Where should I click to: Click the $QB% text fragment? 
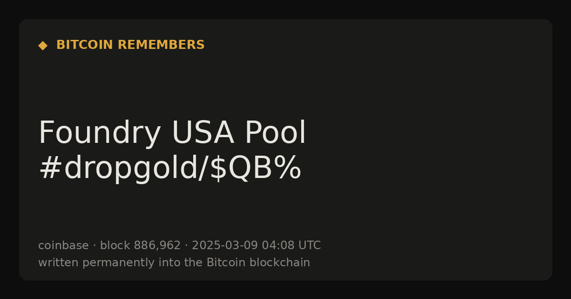pos(255,169)
